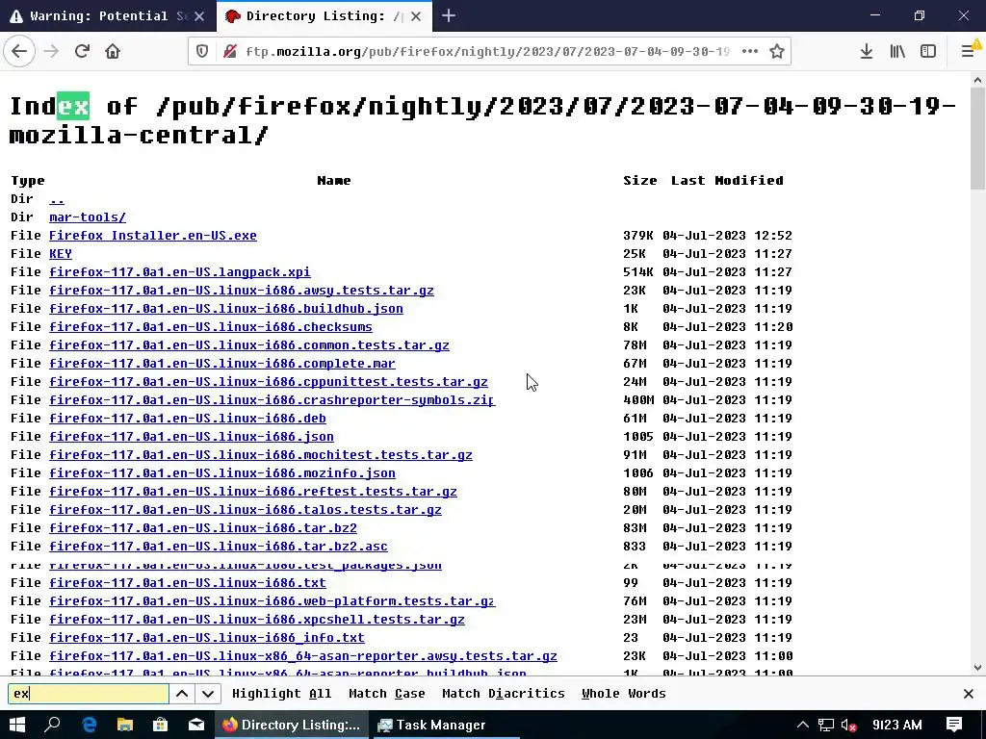This screenshot has height=739, width=986.
Task: Open the Downloads panel arrow
Action: tap(867, 51)
